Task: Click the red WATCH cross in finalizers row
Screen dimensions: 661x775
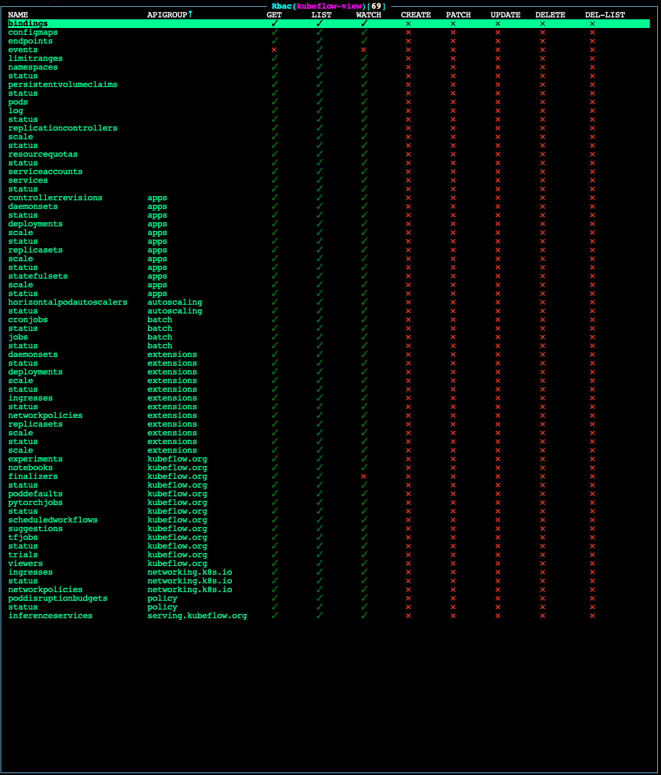Action: pos(364,476)
